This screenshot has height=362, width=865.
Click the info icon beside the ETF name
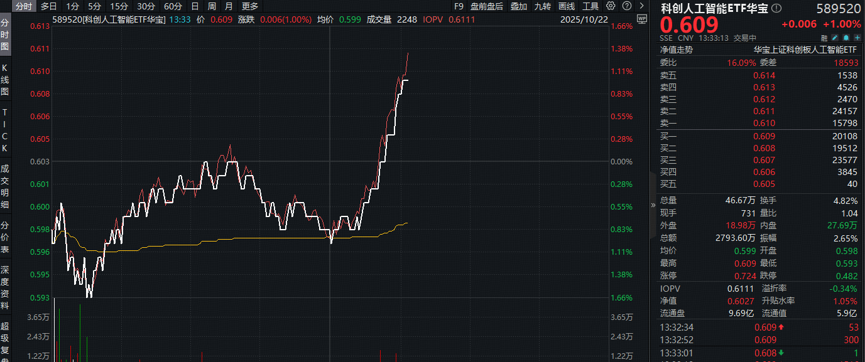(777, 8)
